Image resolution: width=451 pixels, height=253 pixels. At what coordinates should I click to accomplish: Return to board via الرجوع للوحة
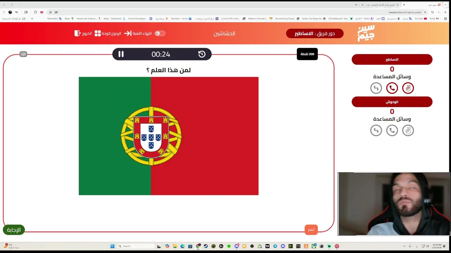[x=108, y=33]
